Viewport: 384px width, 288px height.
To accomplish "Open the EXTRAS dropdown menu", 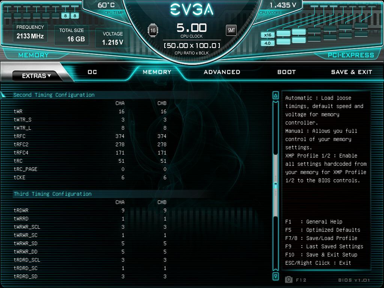I will tap(36, 76).
